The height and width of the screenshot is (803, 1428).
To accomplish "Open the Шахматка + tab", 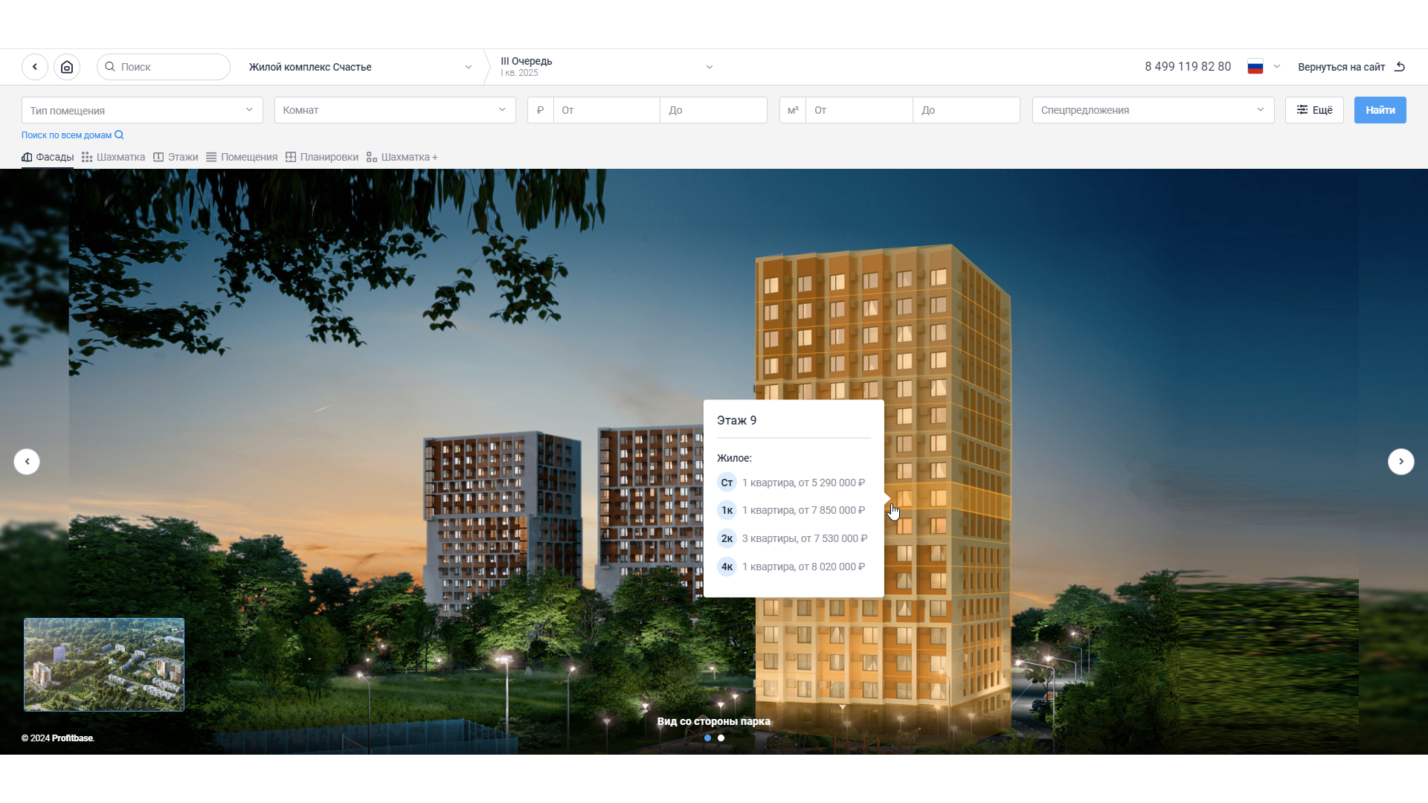I will pos(402,157).
